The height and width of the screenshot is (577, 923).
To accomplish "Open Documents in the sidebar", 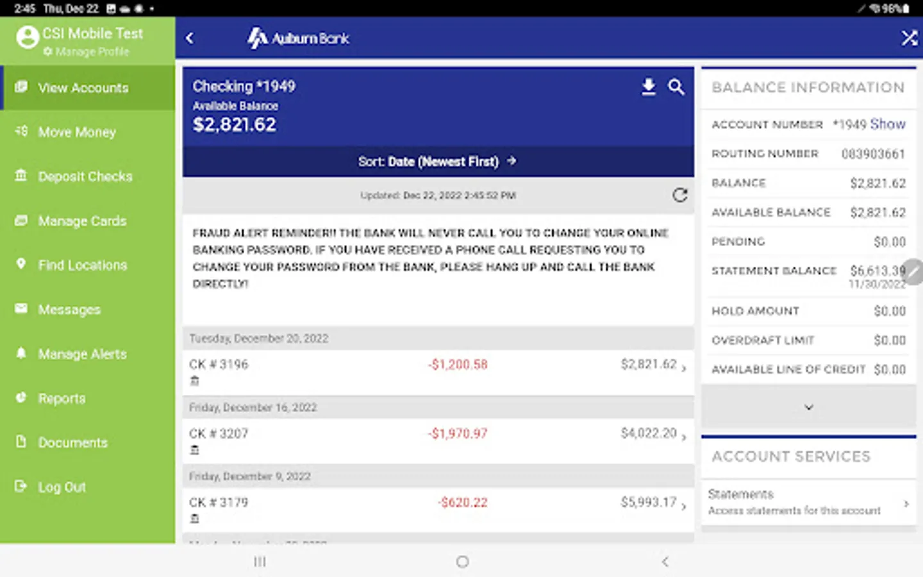I will tap(88, 442).
